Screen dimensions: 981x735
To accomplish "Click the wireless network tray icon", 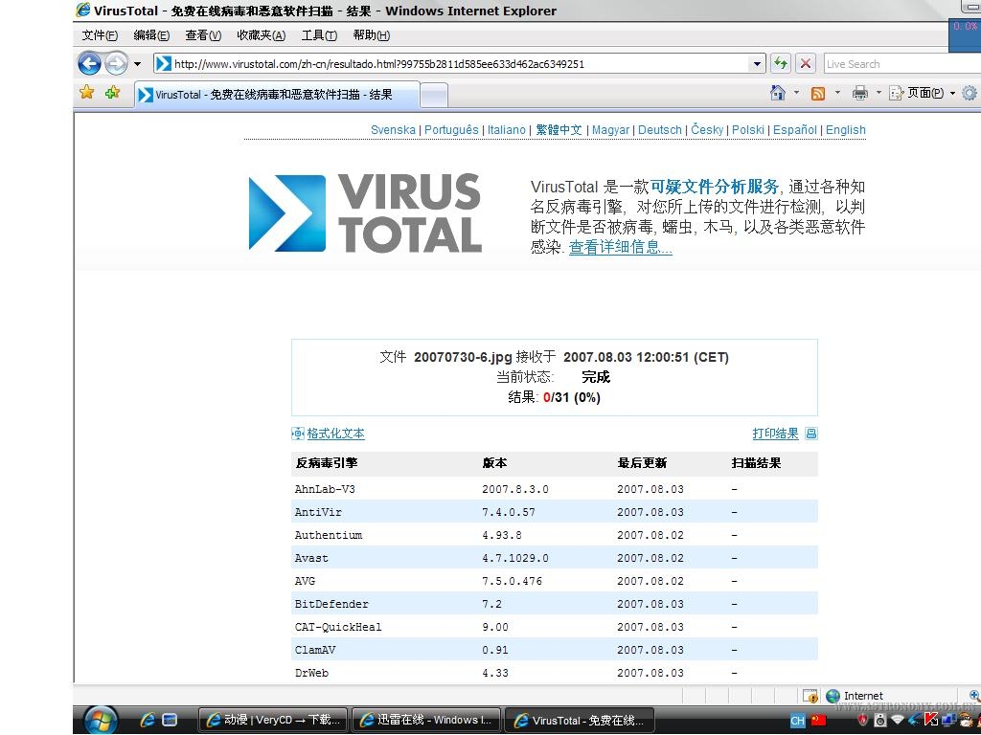I will coord(898,721).
